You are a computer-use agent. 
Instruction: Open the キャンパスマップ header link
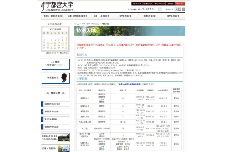coord(159,4)
